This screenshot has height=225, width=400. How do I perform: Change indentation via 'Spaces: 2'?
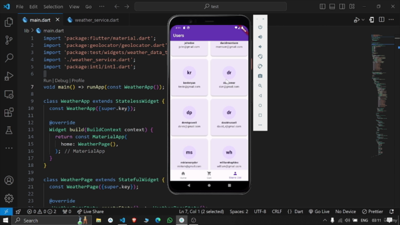click(x=239, y=211)
